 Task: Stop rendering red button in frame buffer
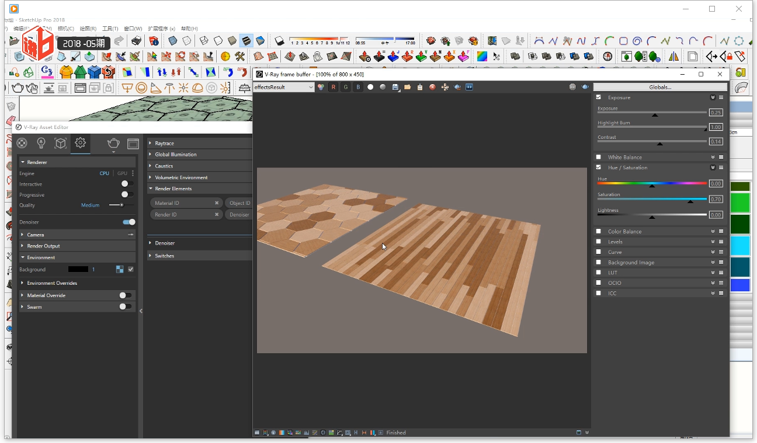point(432,87)
